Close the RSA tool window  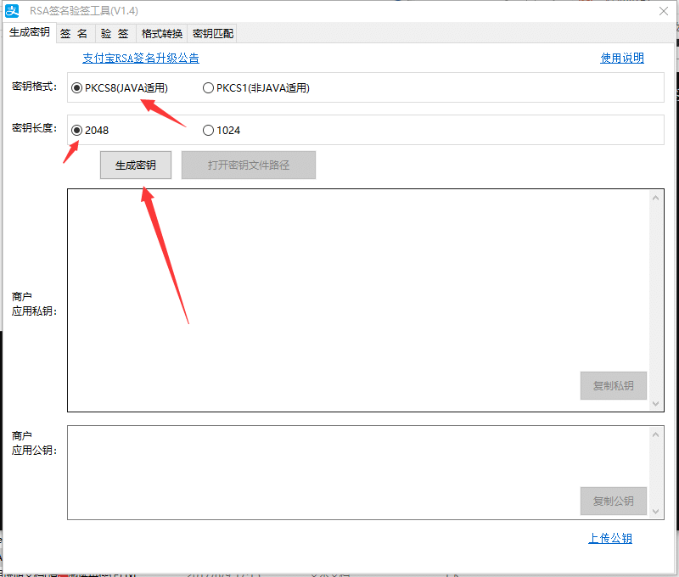[664, 11]
